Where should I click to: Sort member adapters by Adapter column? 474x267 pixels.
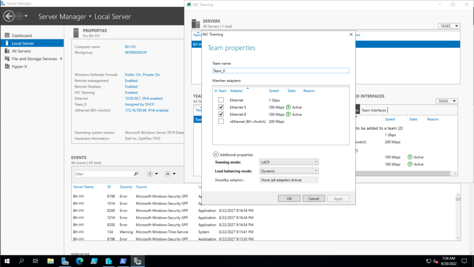(236, 91)
